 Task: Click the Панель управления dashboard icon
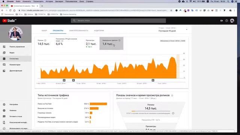tap(4, 46)
